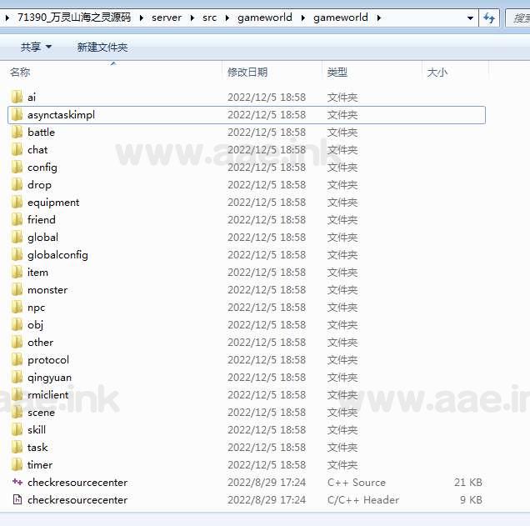The image size is (530, 526).
Task: Navigate to the first gameworld breadcrumb
Action: pos(265,18)
